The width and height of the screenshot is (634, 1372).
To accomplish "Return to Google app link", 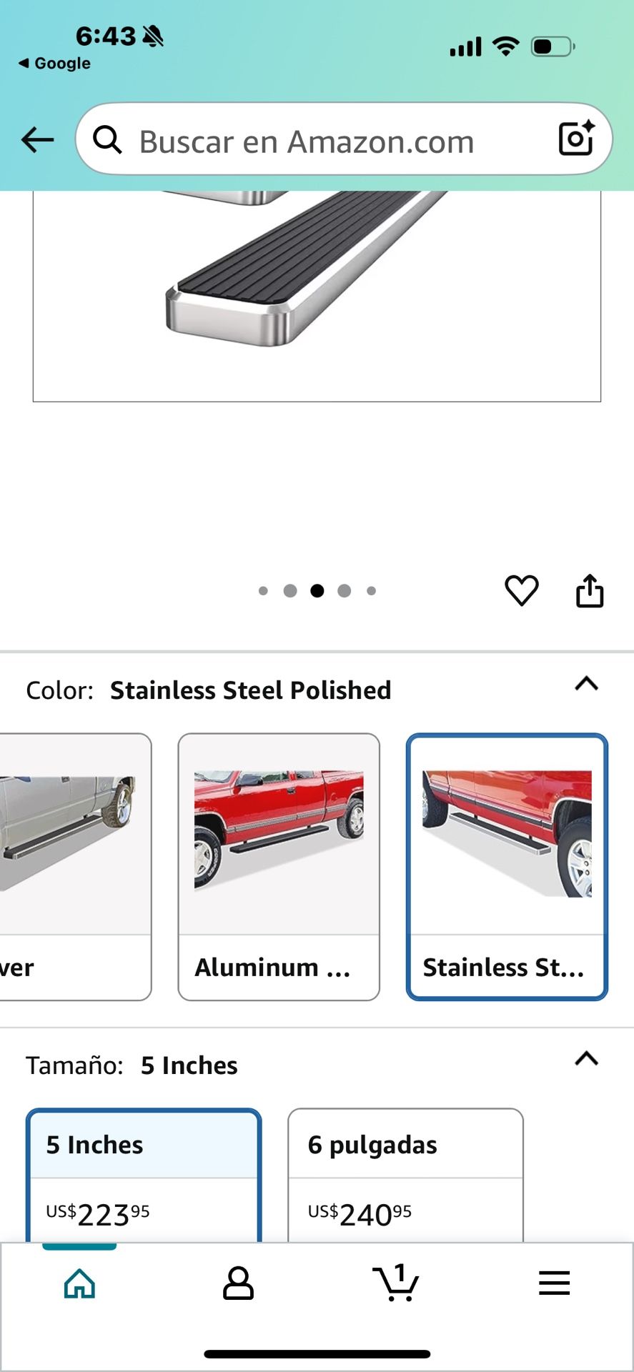I will click(x=55, y=63).
